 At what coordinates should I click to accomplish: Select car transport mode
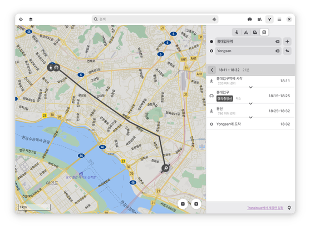tap(255, 32)
